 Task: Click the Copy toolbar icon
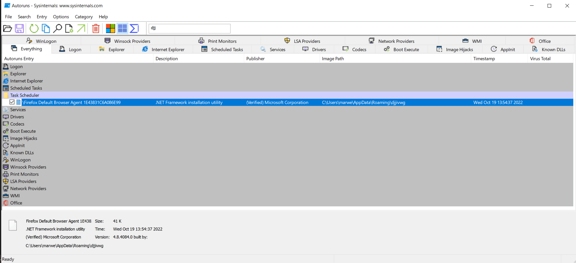46,29
